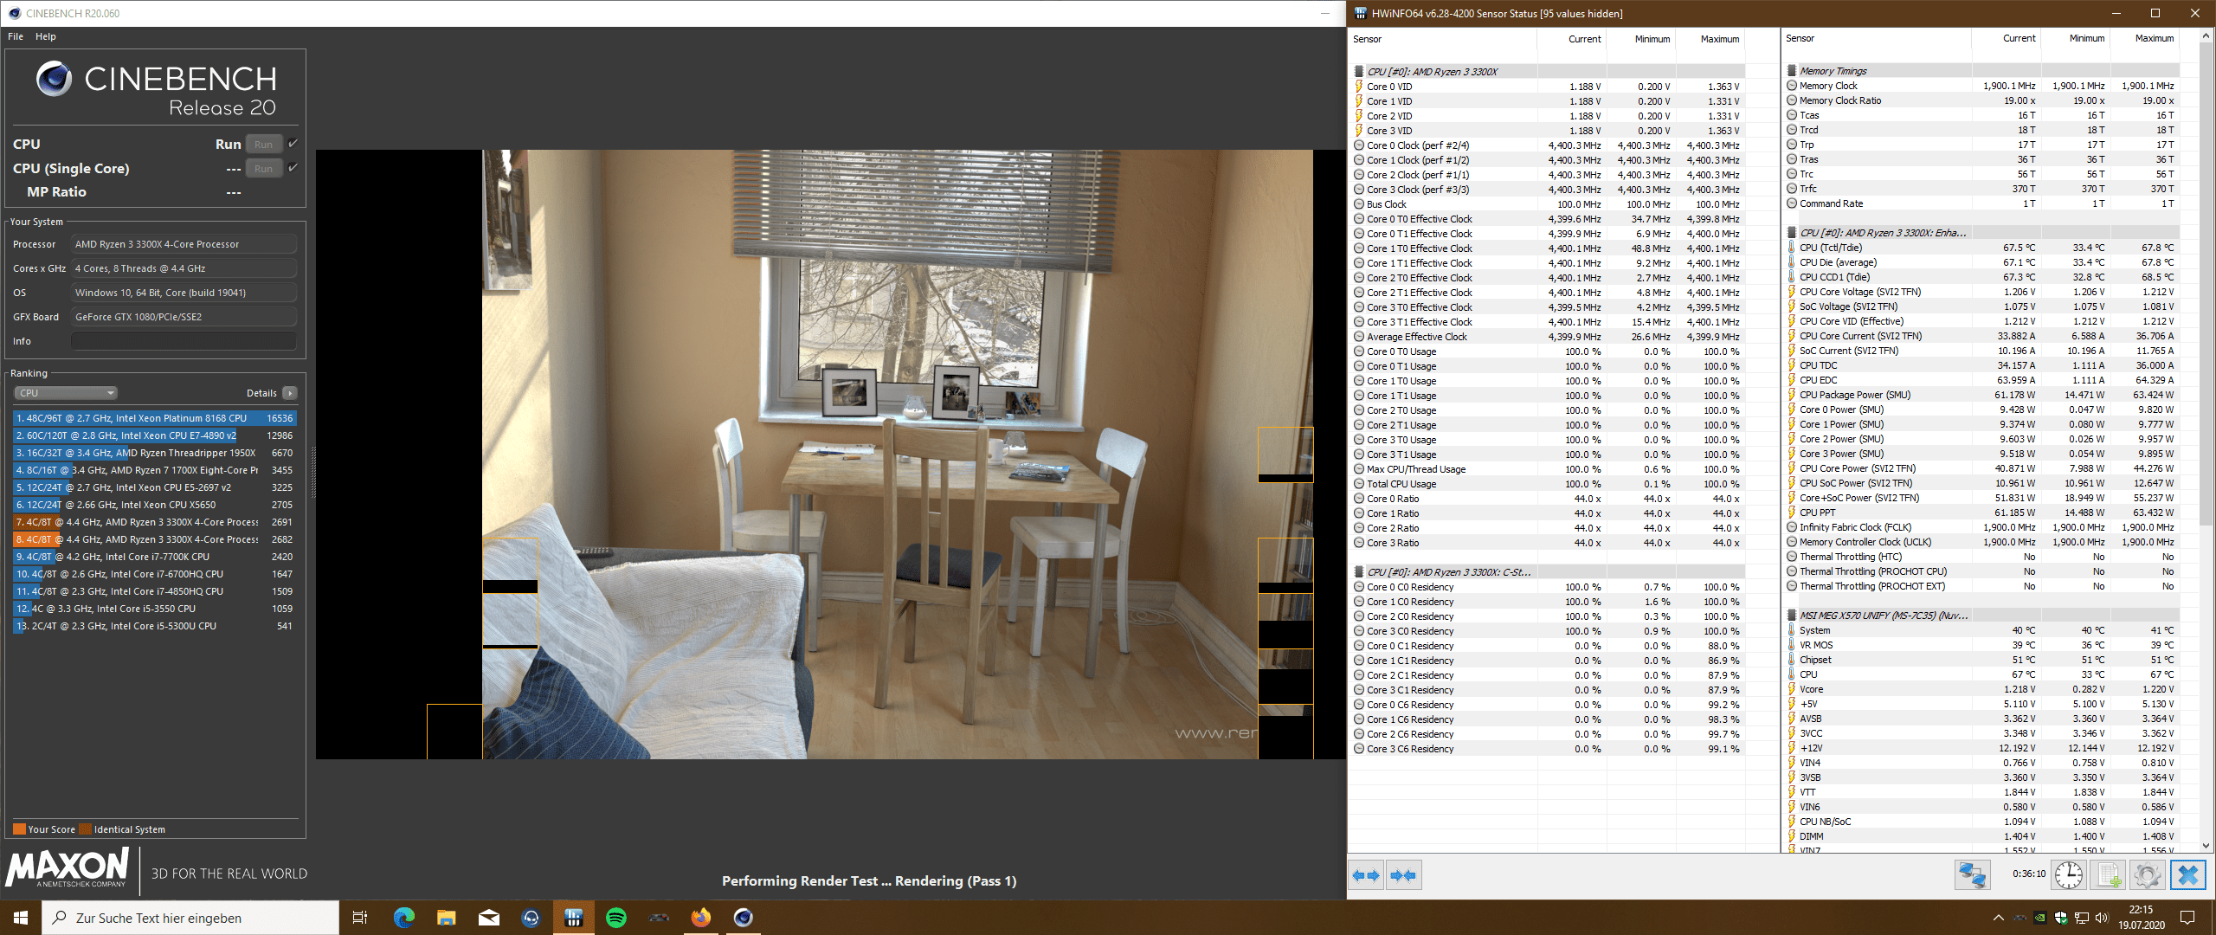Screen dimensions: 2216x935
Task: Reset the HWiNFO elapsed timer clock
Action: tap(2069, 875)
